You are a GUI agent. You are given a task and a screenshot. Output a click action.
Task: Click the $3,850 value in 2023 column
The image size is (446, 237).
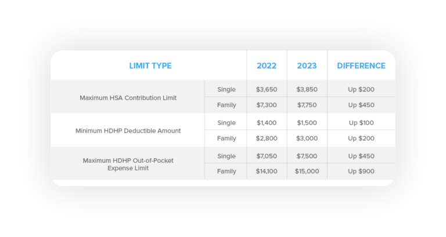click(x=307, y=89)
